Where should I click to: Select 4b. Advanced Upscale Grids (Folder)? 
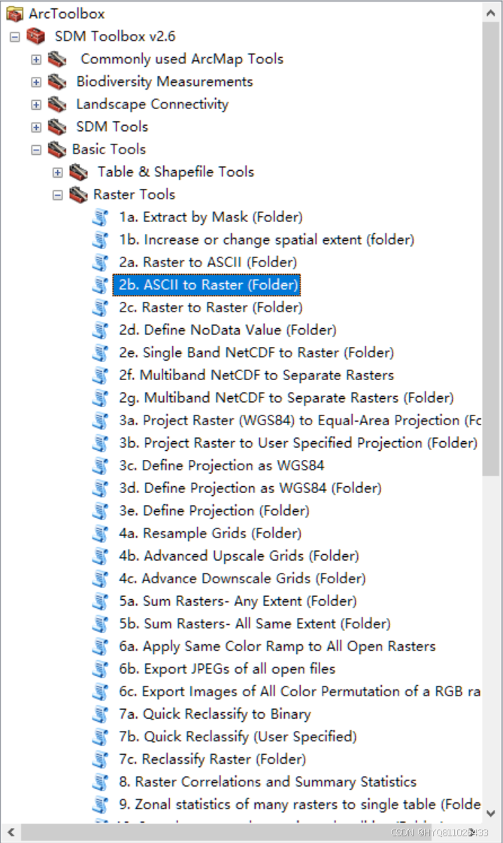coord(239,556)
